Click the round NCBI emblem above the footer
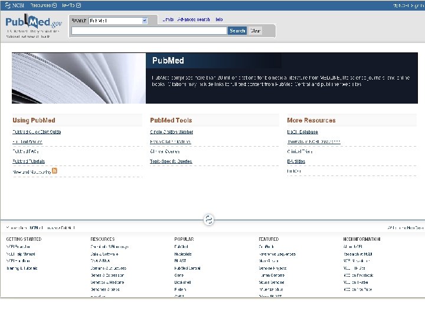Screen dimensions: 425x318 [209, 220]
